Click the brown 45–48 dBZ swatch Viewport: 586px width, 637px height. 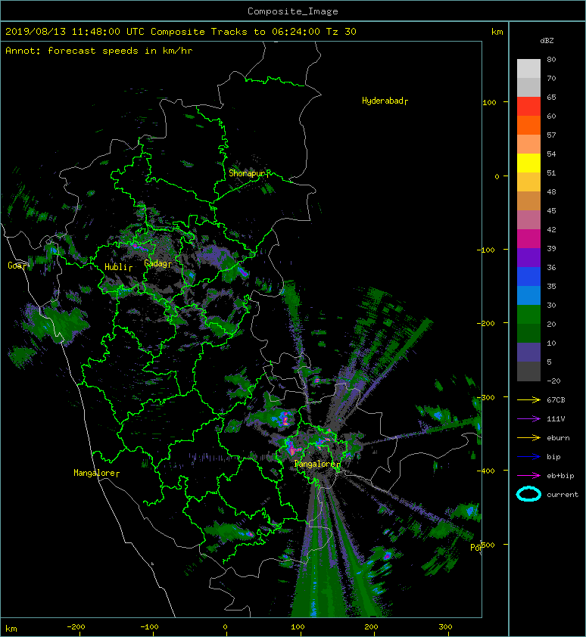[528, 200]
